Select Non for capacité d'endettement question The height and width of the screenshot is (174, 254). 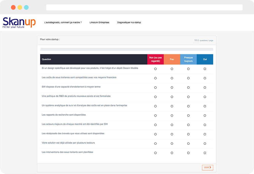pos(155,88)
